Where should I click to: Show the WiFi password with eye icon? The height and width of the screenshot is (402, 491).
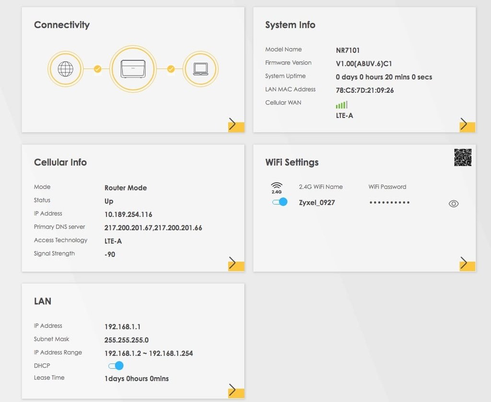454,204
